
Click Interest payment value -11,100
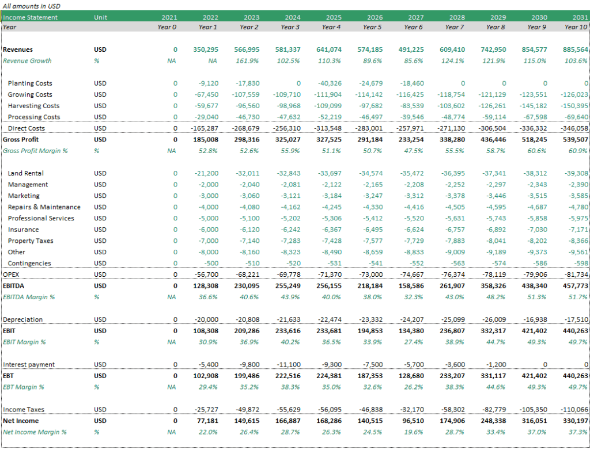tap(289, 365)
